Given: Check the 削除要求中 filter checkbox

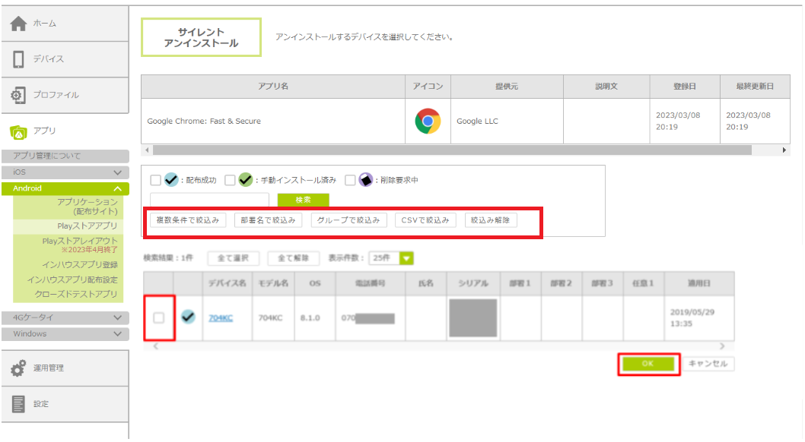Looking at the screenshot, I should (x=350, y=181).
